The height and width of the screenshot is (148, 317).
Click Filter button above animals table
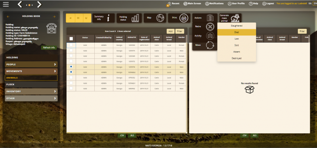coord(180,31)
